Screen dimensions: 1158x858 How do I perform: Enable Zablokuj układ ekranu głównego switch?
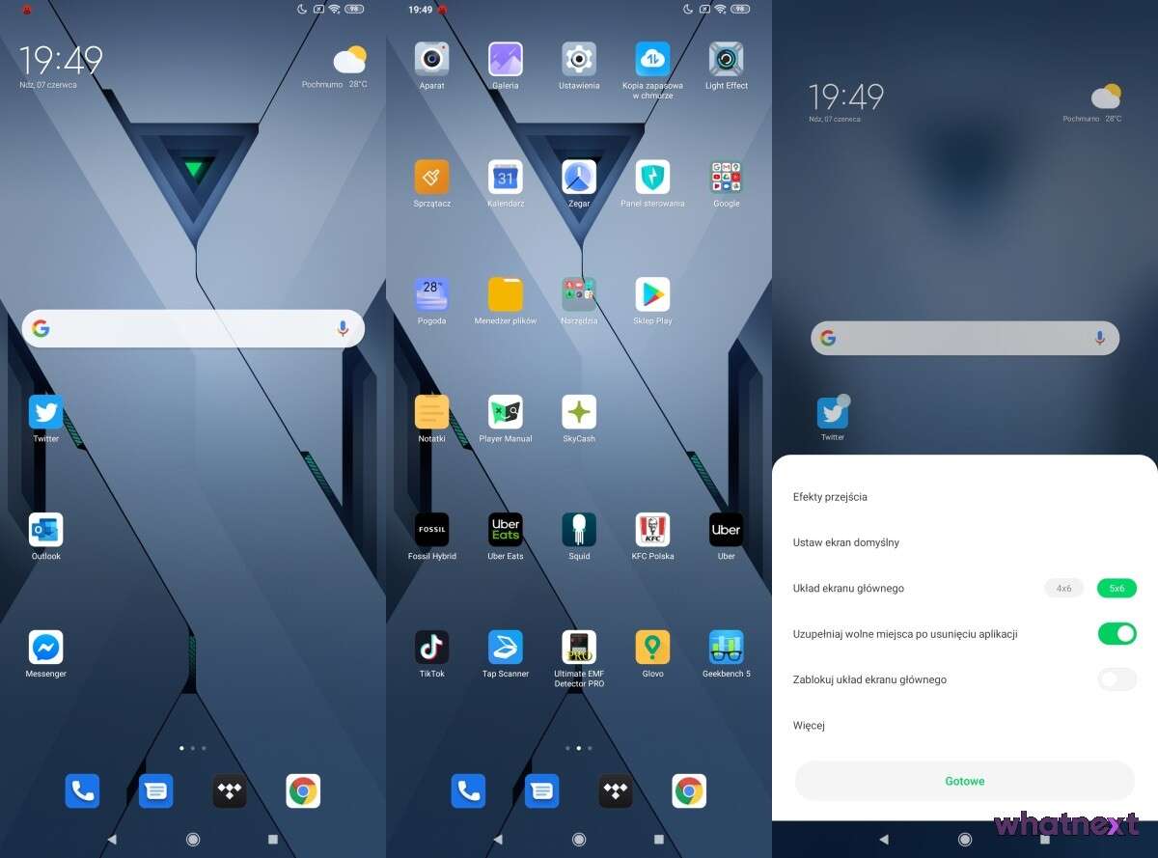1117,679
